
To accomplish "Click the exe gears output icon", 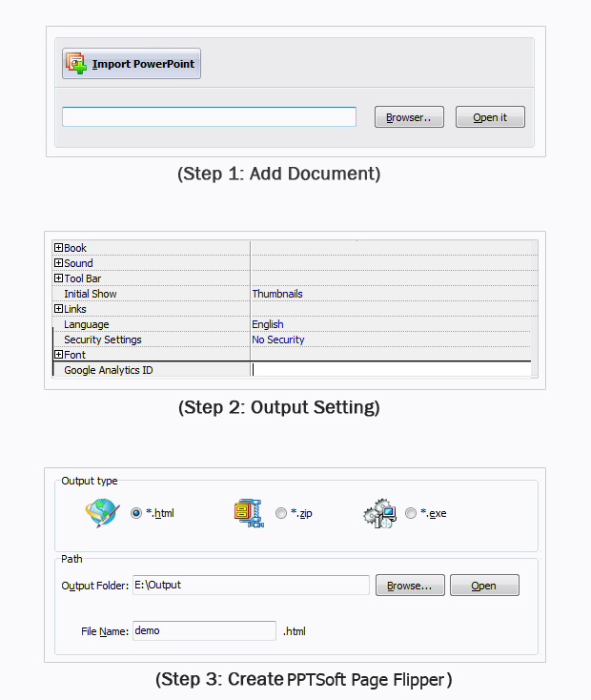I will click(380, 513).
